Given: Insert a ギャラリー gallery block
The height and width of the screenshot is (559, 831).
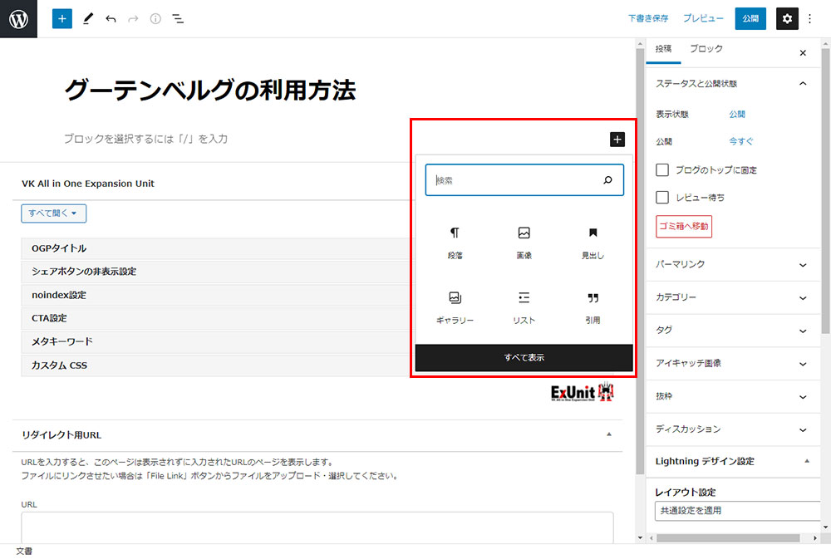Looking at the screenshot, I should [x=455, y=306].
